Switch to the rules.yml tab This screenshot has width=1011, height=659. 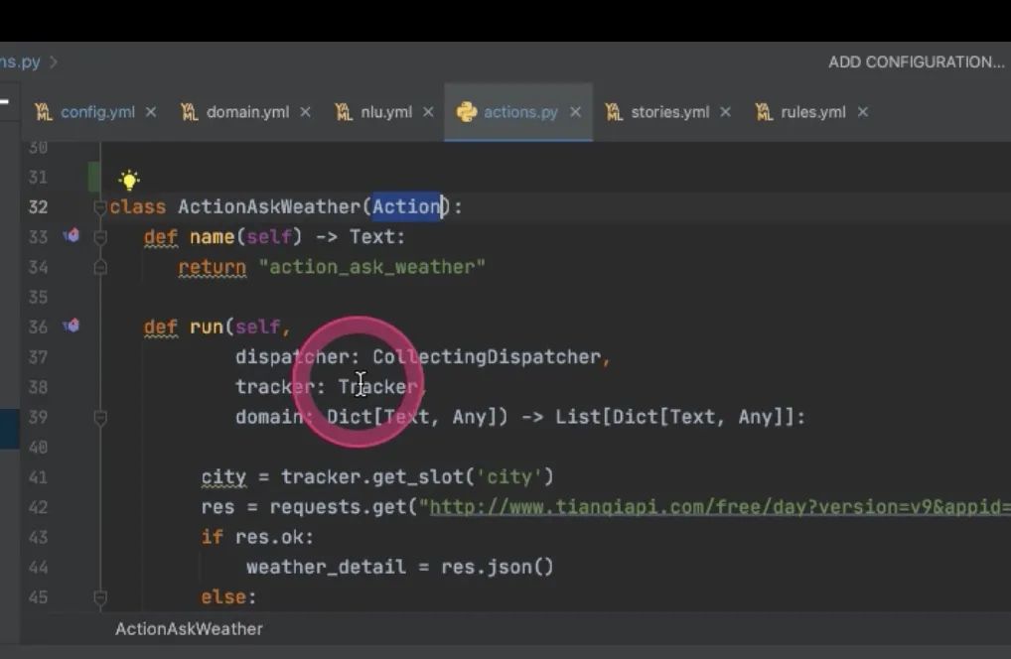coord(813,112)
